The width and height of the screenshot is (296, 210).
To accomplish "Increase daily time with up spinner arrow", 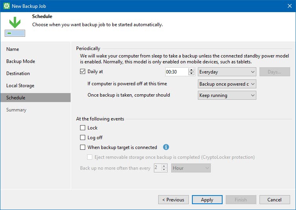I will (192, 70).
